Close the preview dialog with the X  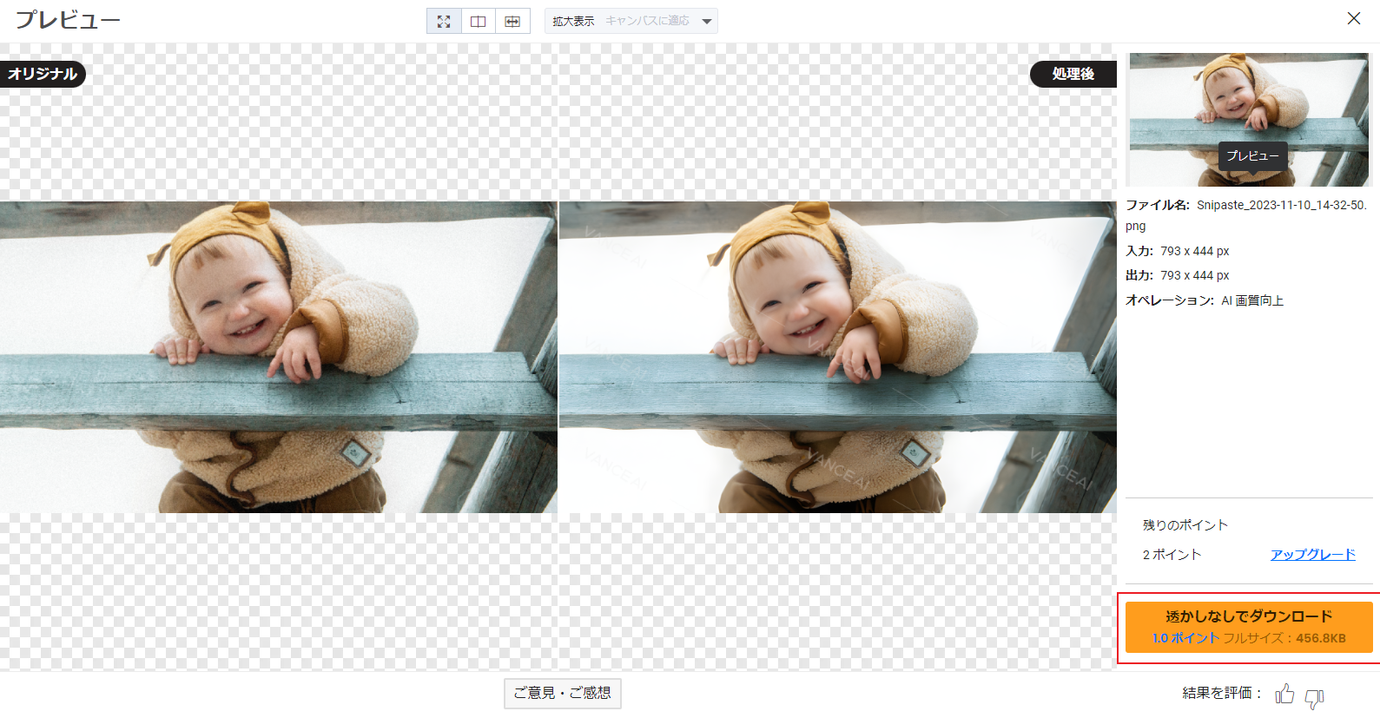(1353, 18)
